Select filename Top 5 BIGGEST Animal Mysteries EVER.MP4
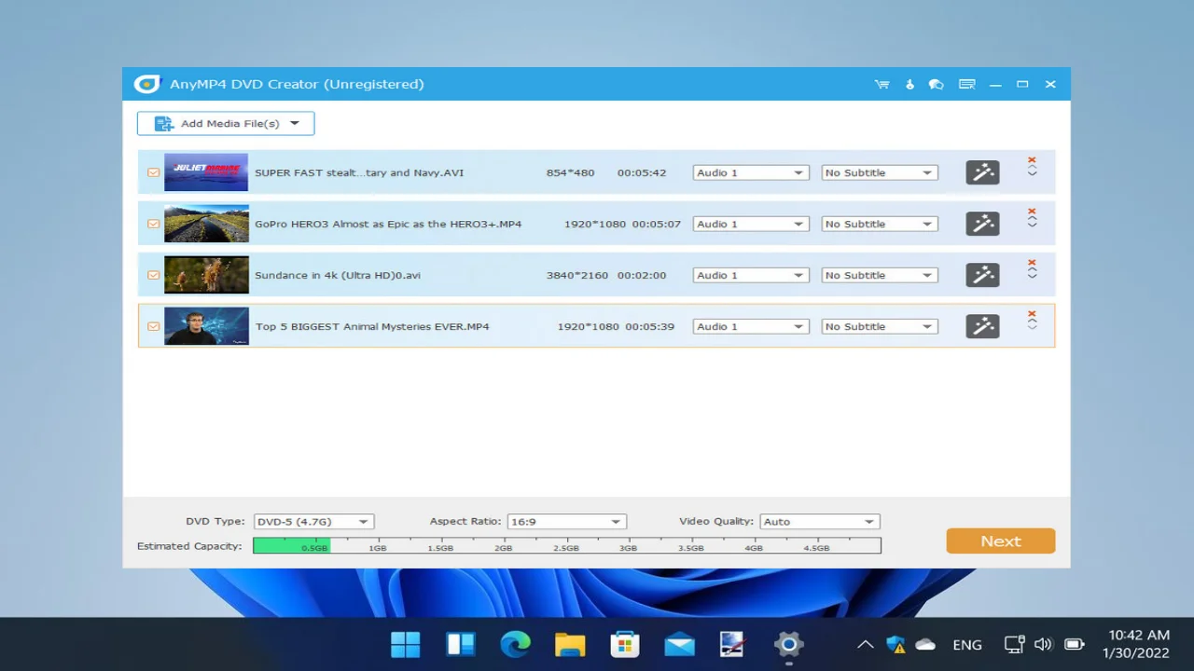 coord(372,326)
